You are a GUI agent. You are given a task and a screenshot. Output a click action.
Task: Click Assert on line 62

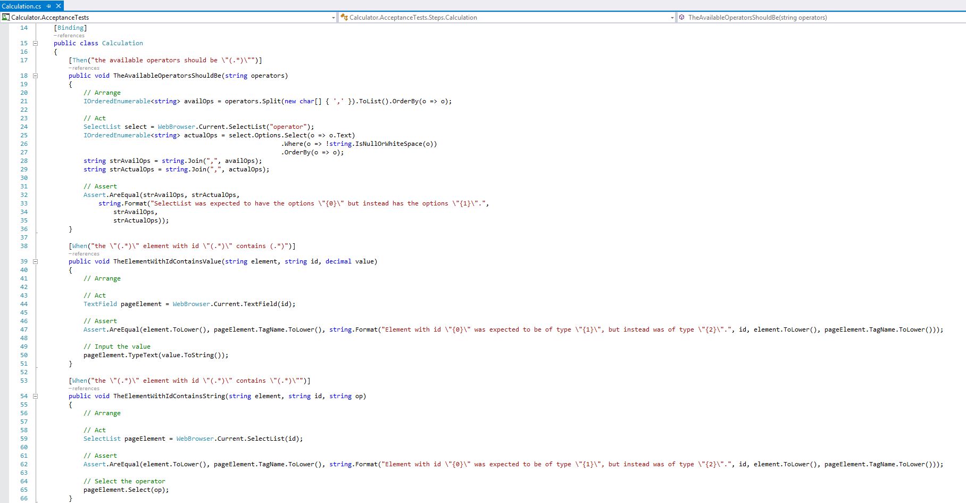[x=95, y=464]
